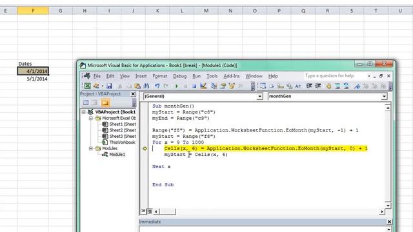Expand Standard toolbar options chevron

[x=252, y=86]
